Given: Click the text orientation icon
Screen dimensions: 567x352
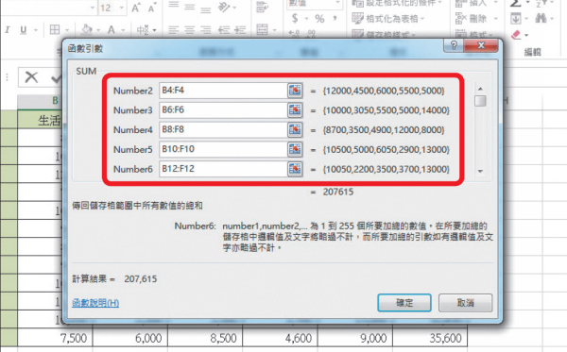Looking at the screenshot, I should [224, 7].
